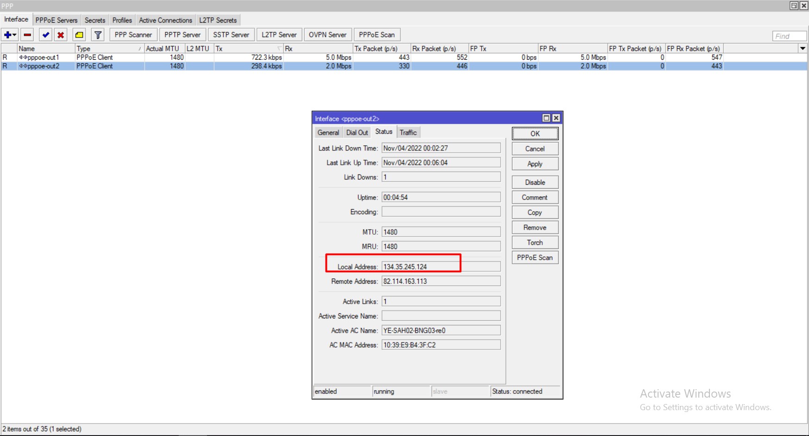Screen dimensions: 809x436
Task: Switch to the Profiles tab
Action: point(122,20)
